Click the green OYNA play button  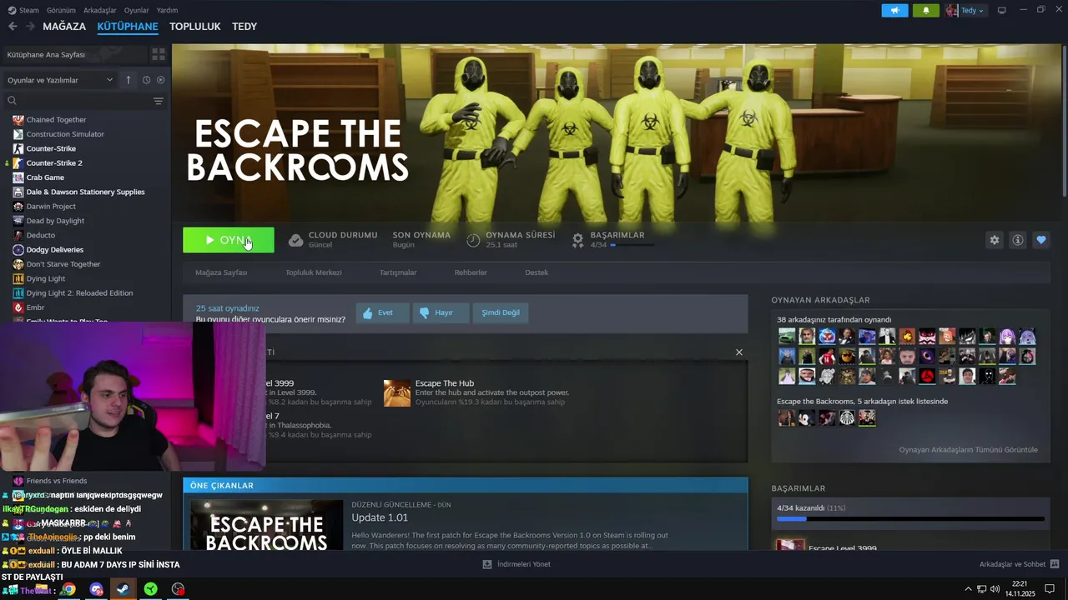(229, 240)
